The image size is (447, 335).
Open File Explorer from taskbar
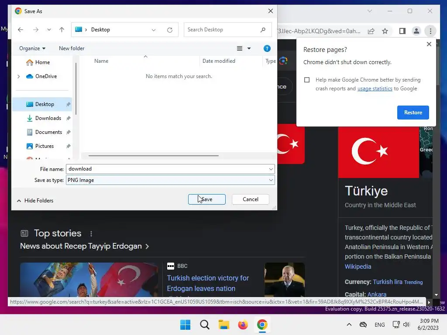pos(224,325)
